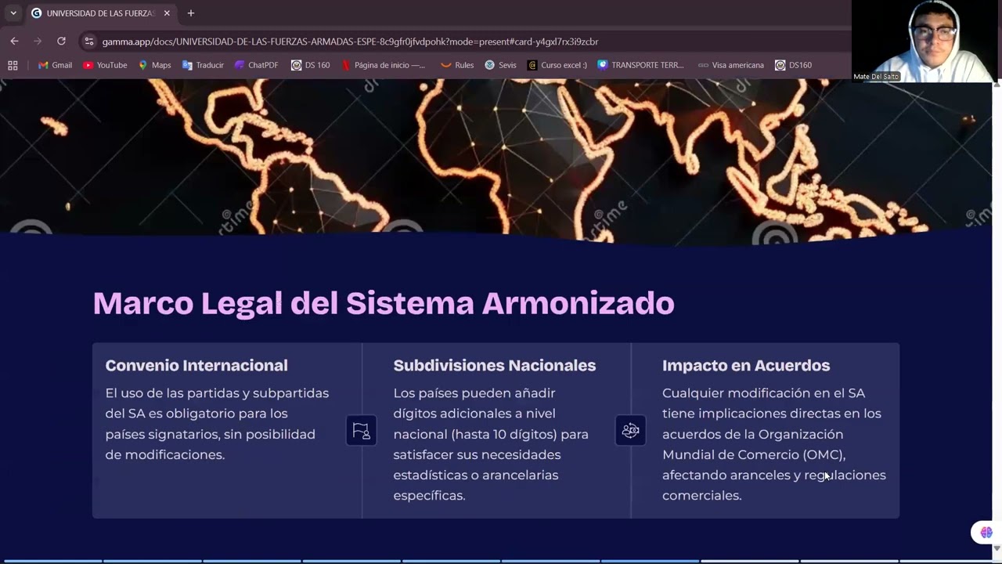This screenshot has height=564, width=1002.
Task: Open the DS160 bookmark at the end
Action: (x=793, y=65)
